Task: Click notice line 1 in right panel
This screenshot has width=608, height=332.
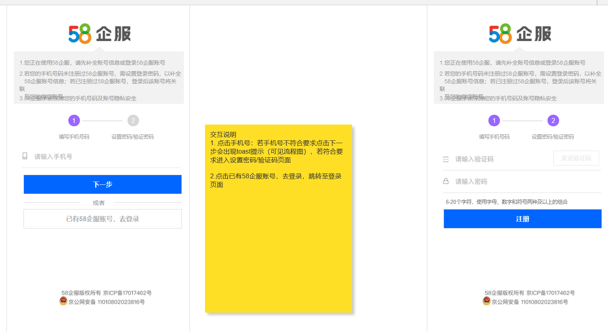Action: 512,63
